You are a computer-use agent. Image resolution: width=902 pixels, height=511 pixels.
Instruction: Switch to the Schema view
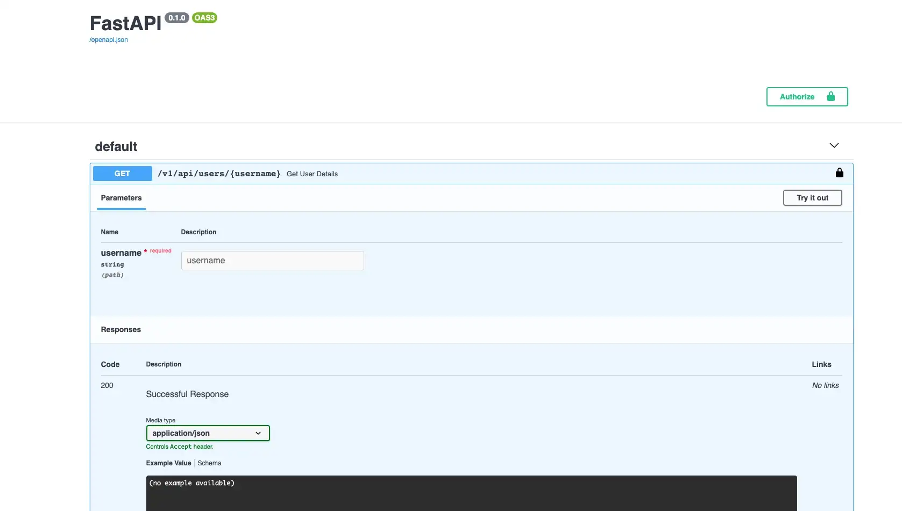click(209, 463)
